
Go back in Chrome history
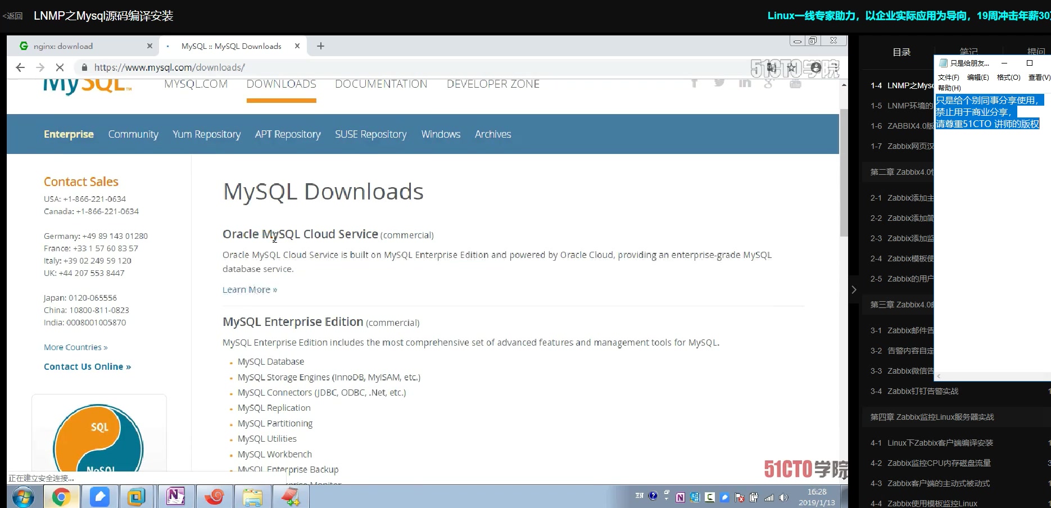point(20,67)
